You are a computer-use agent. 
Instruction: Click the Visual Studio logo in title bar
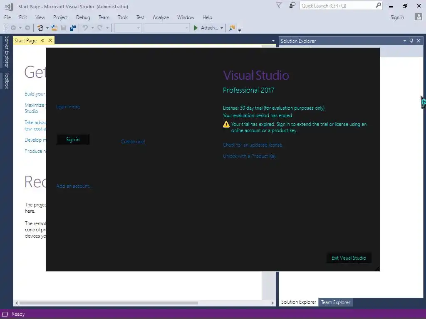9,7
